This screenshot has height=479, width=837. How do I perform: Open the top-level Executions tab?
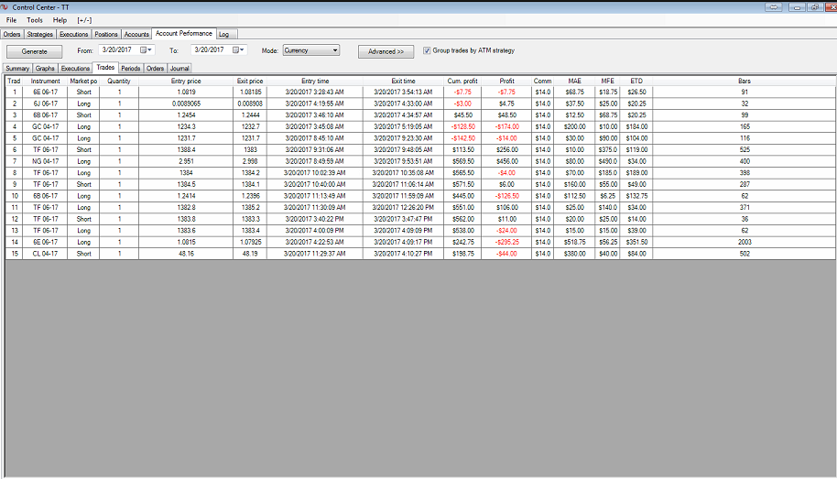click(x=73, y=34)
